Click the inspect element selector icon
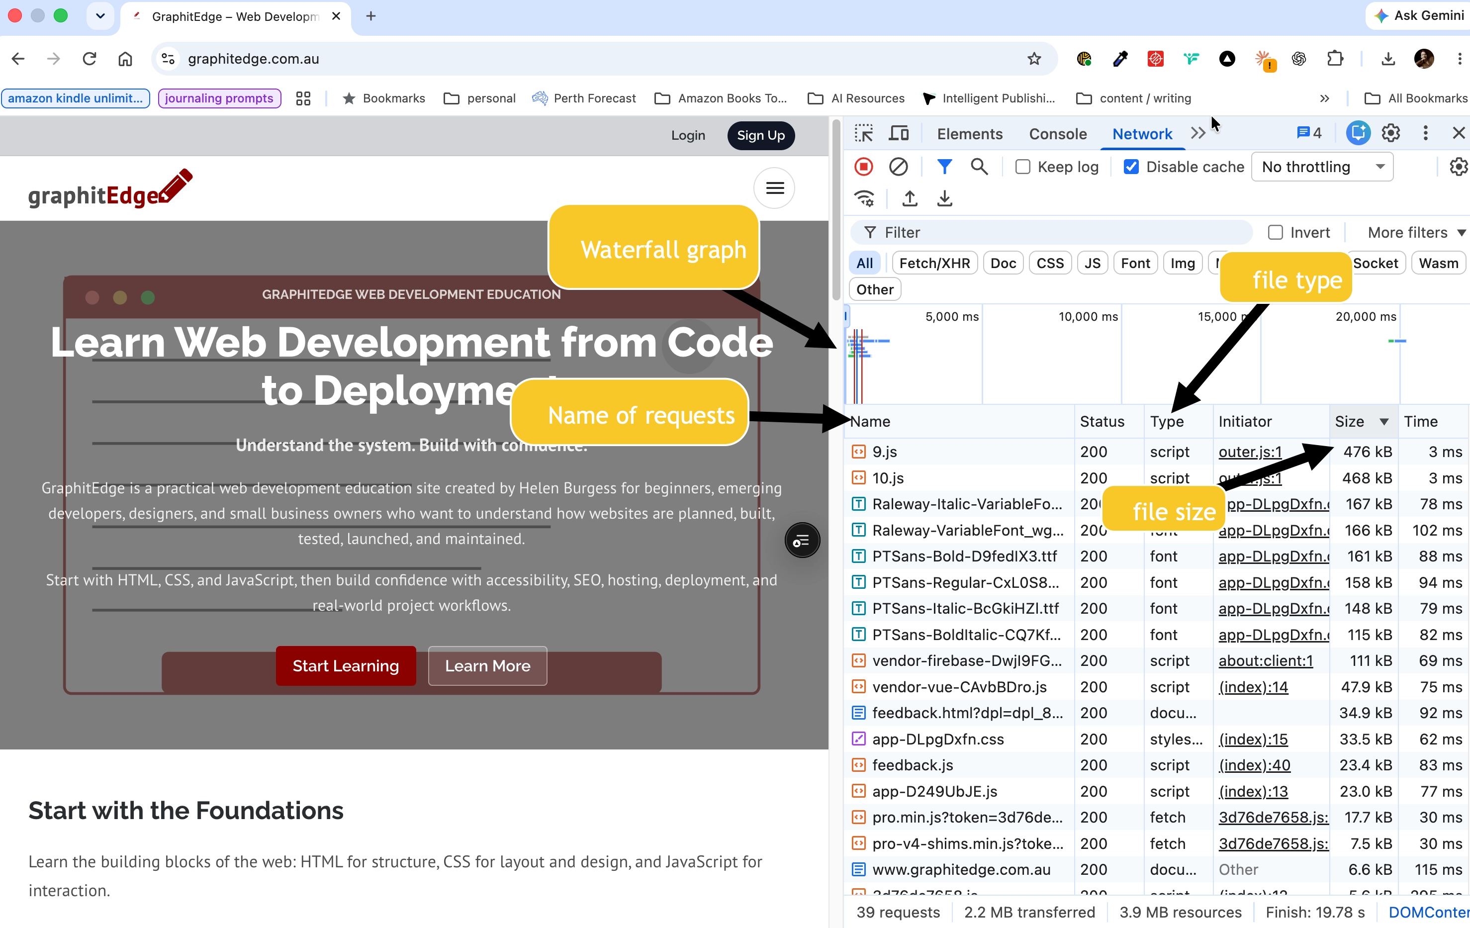The image size is (1470, 928). tap(863, 134)
